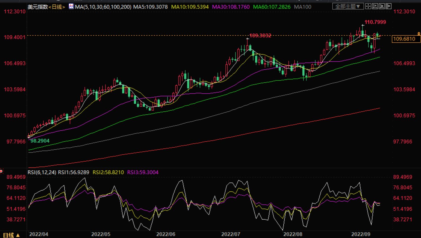Click the MA60:107.2826 green legend label

[x=272, y=7]
